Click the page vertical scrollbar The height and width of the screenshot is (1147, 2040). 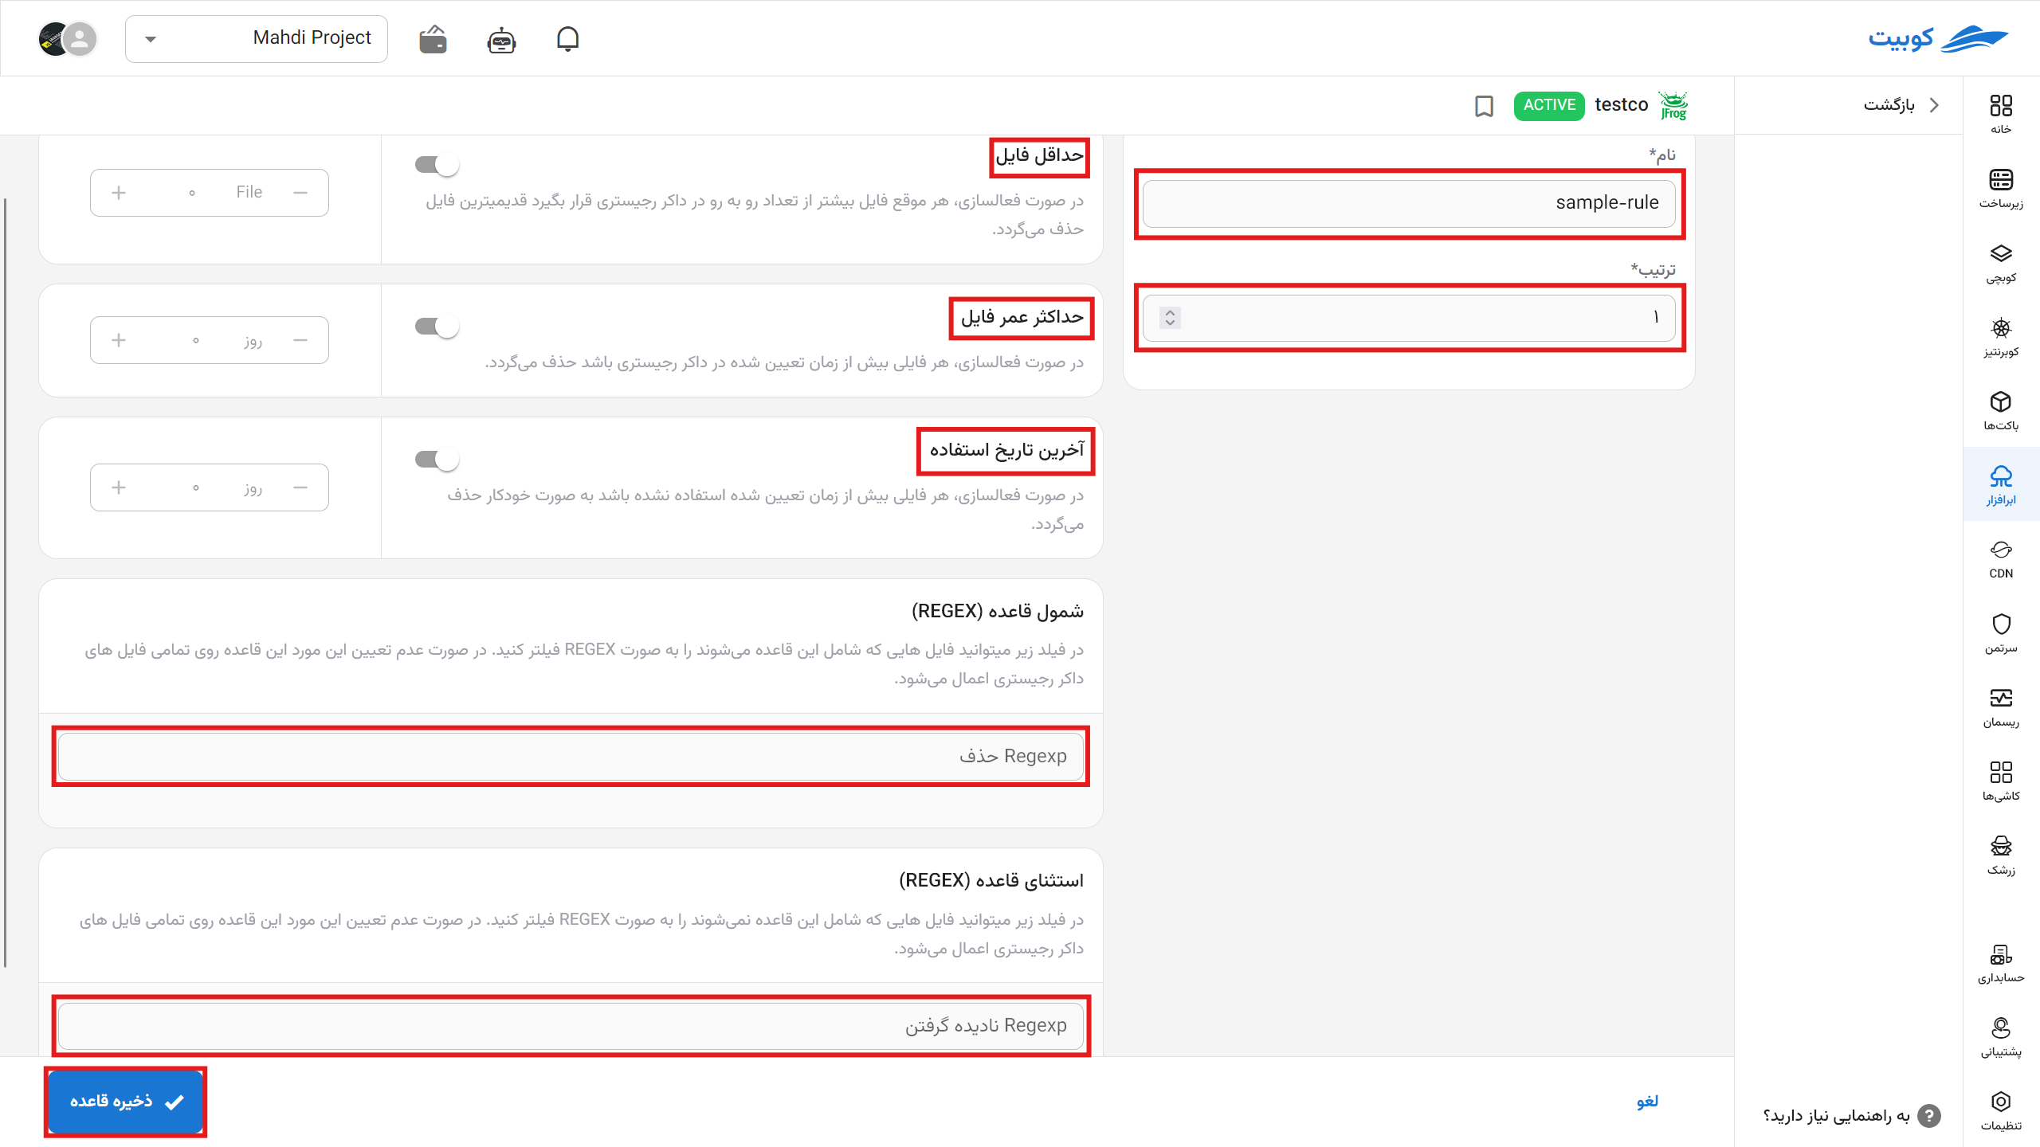pos(6,581)
